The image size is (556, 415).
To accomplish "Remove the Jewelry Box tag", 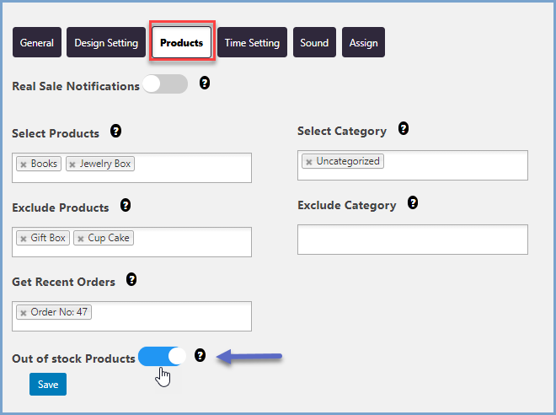I will click(x=72, y=164).
